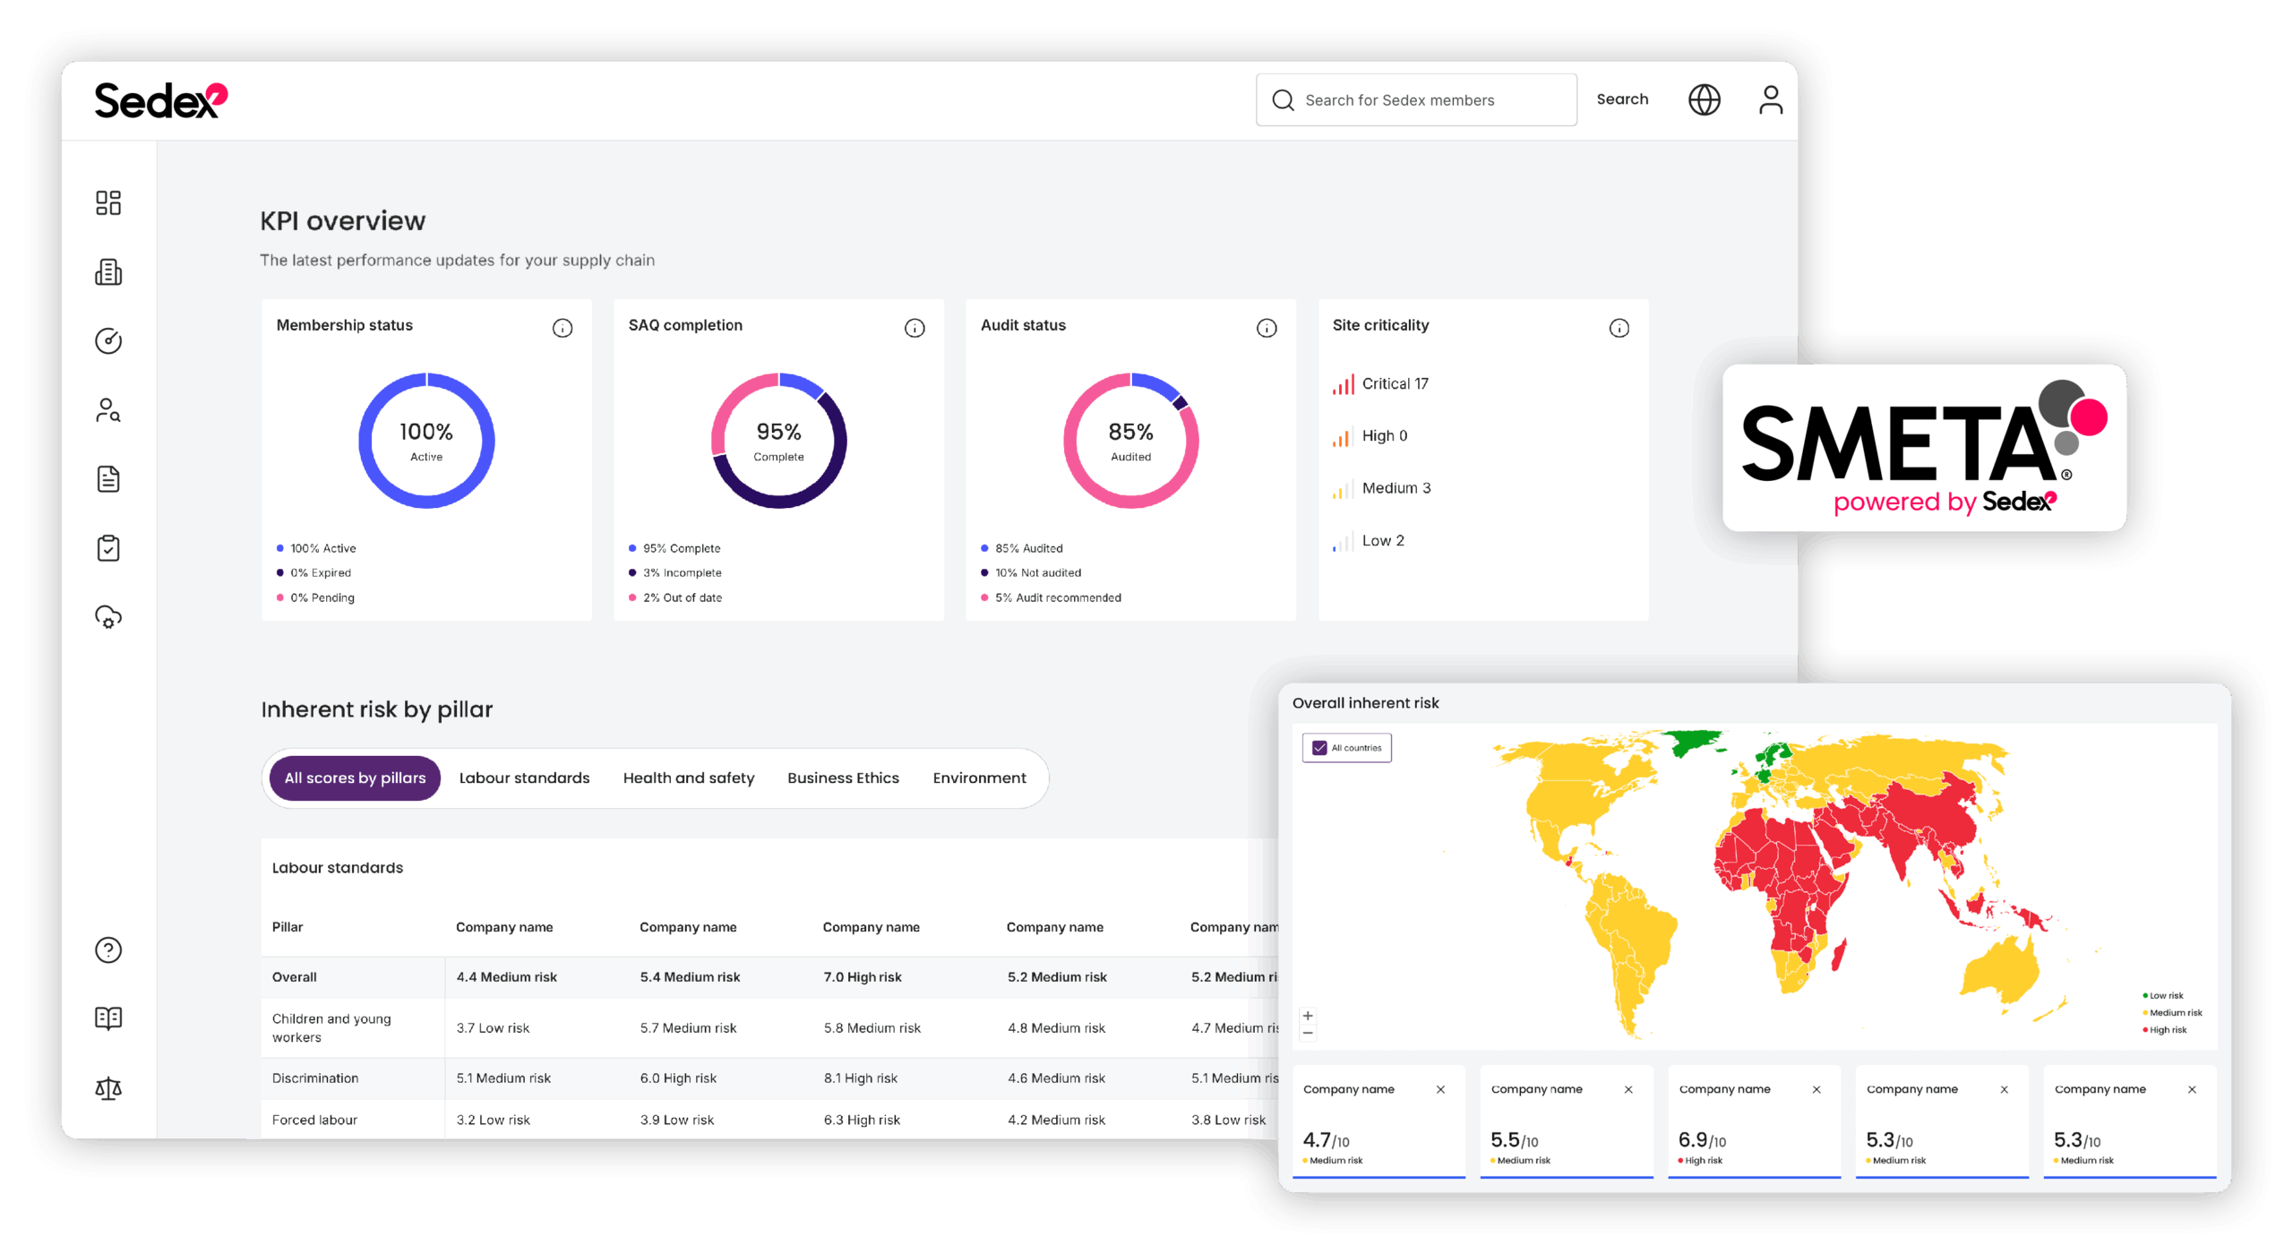Open the dashboard grid icon in sidebar

pos(108,203)
